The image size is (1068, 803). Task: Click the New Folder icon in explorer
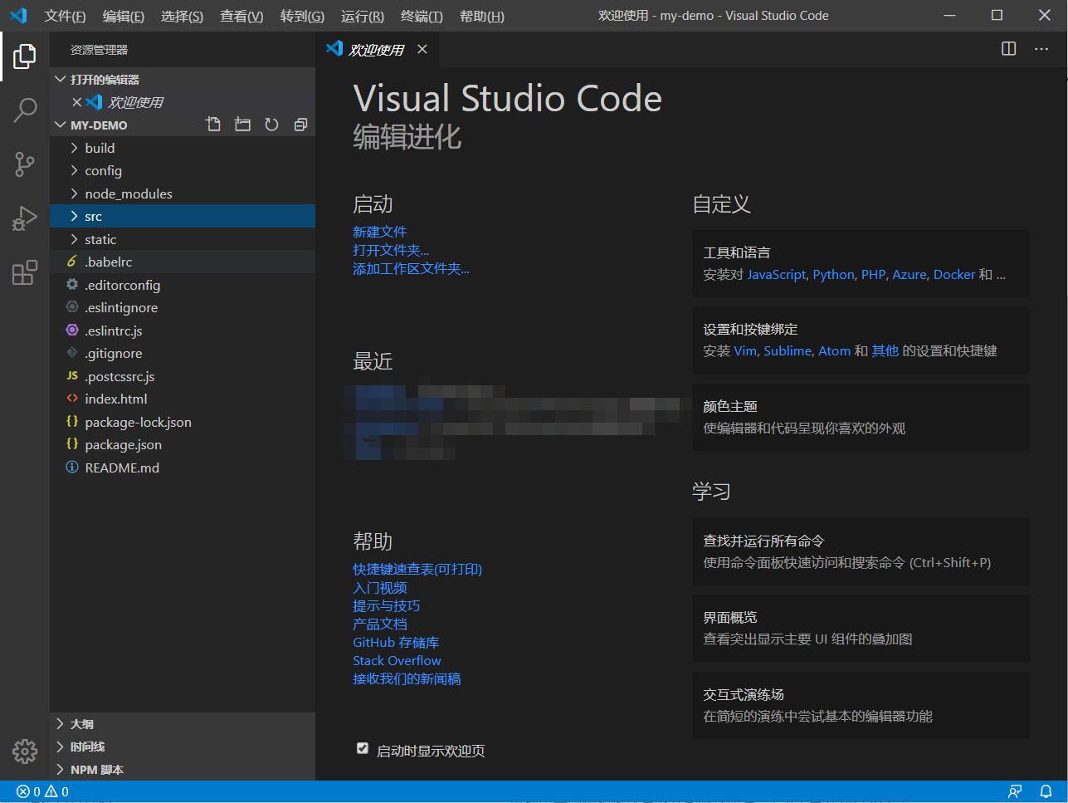(x=242, y=125)
